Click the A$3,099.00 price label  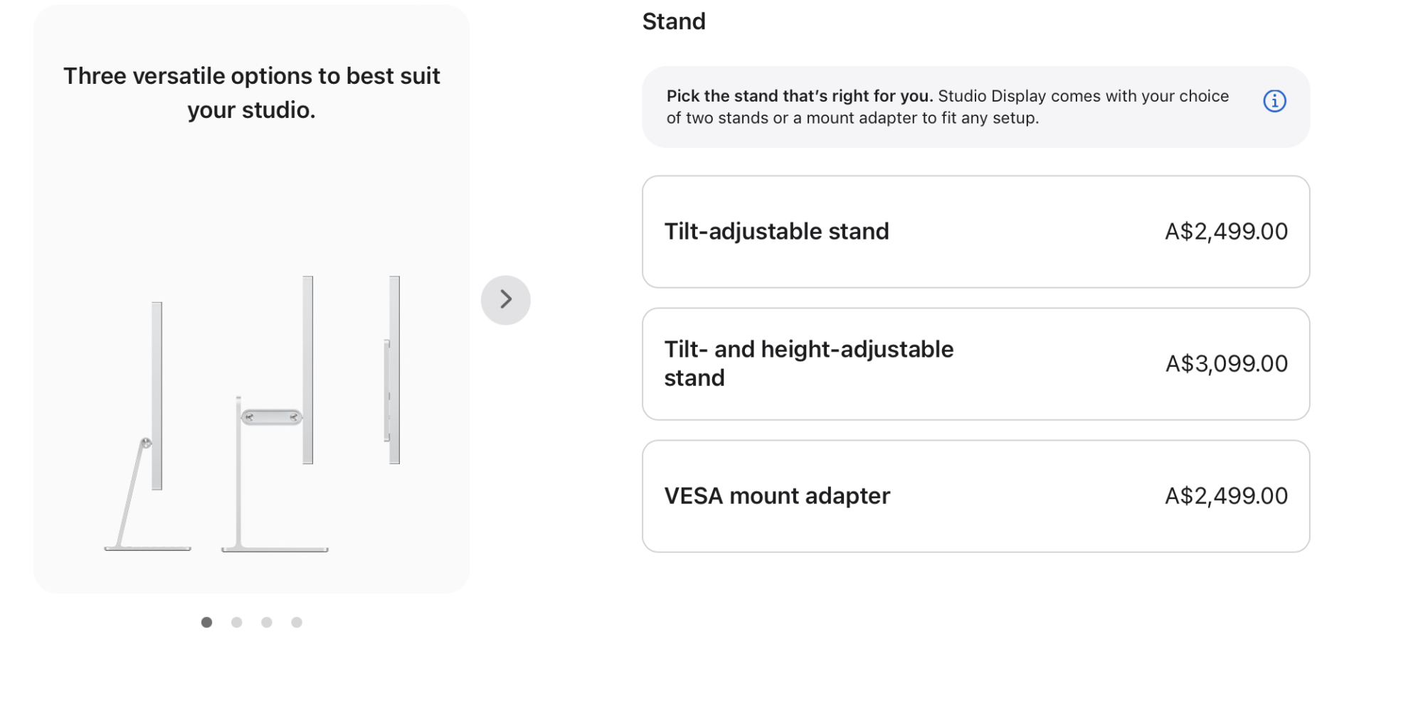(1226, 364)
